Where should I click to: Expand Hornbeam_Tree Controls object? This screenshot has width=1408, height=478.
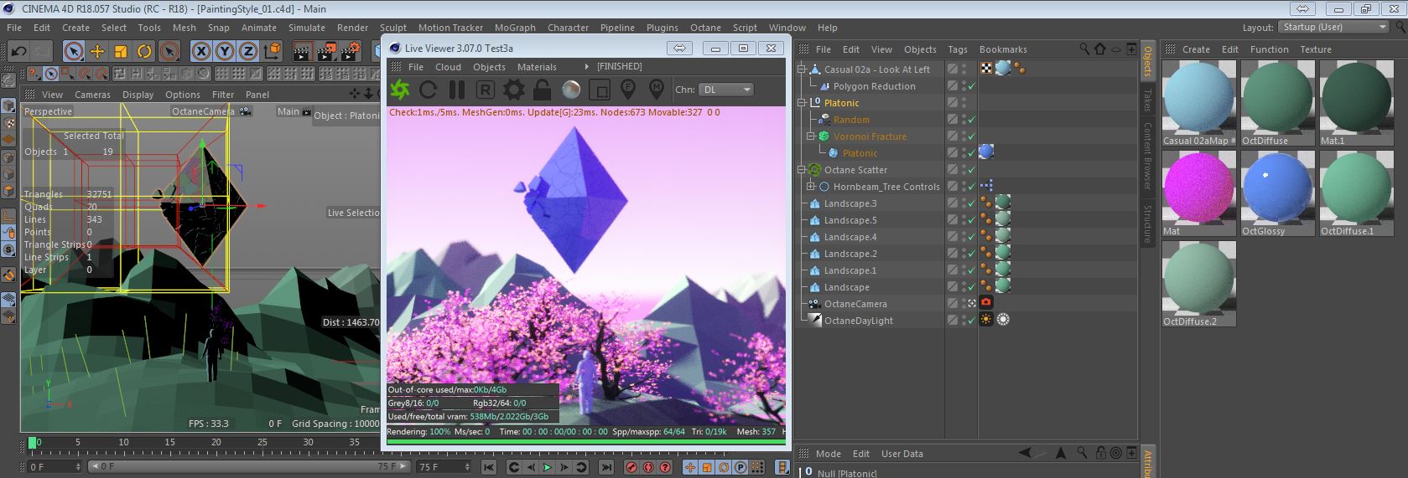coord(812,187)
